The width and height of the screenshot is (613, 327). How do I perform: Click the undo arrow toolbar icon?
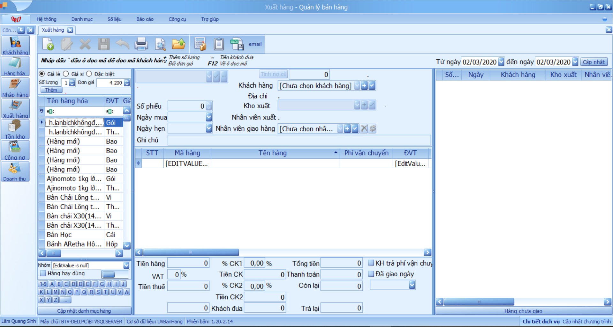pos(122,44)
